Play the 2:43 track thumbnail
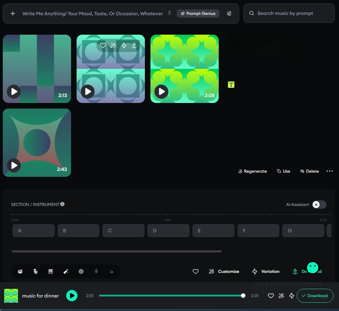Screen dimensions: 339x311 point(14,165)
